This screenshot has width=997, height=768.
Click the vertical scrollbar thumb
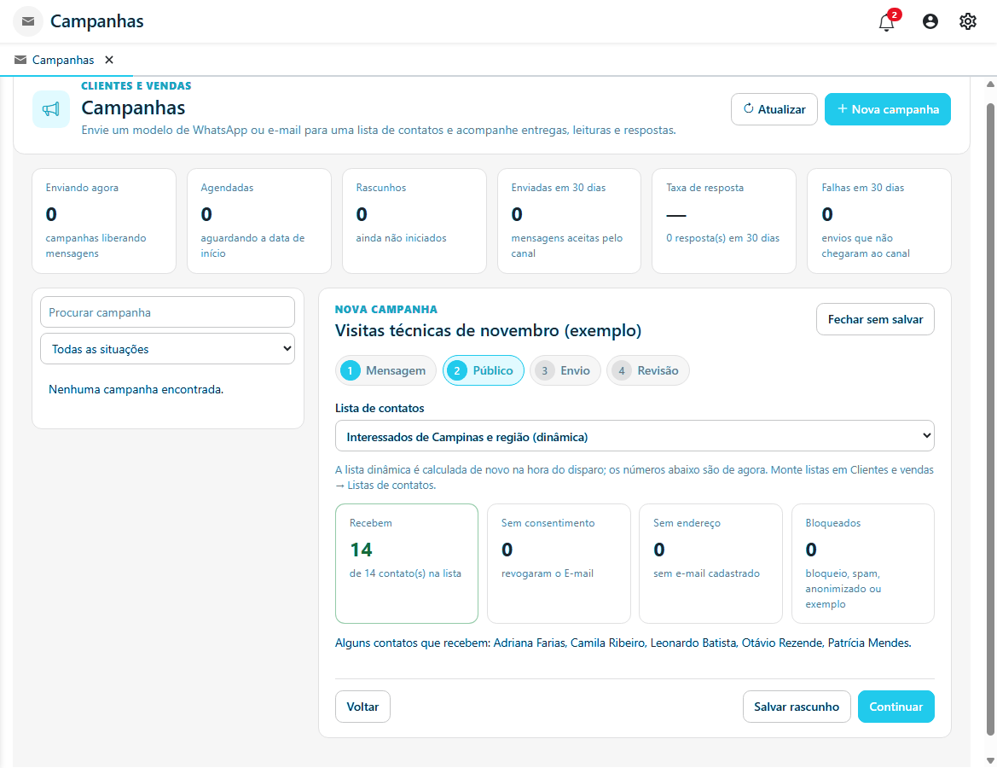coord(990,419)
